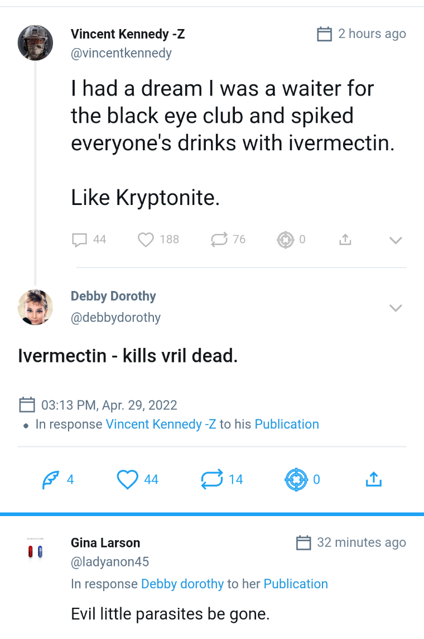Repost Vincent Kennedy's post with 76 reposts
The height and width of the screenshot is (639, 424).
coord(219,240)
